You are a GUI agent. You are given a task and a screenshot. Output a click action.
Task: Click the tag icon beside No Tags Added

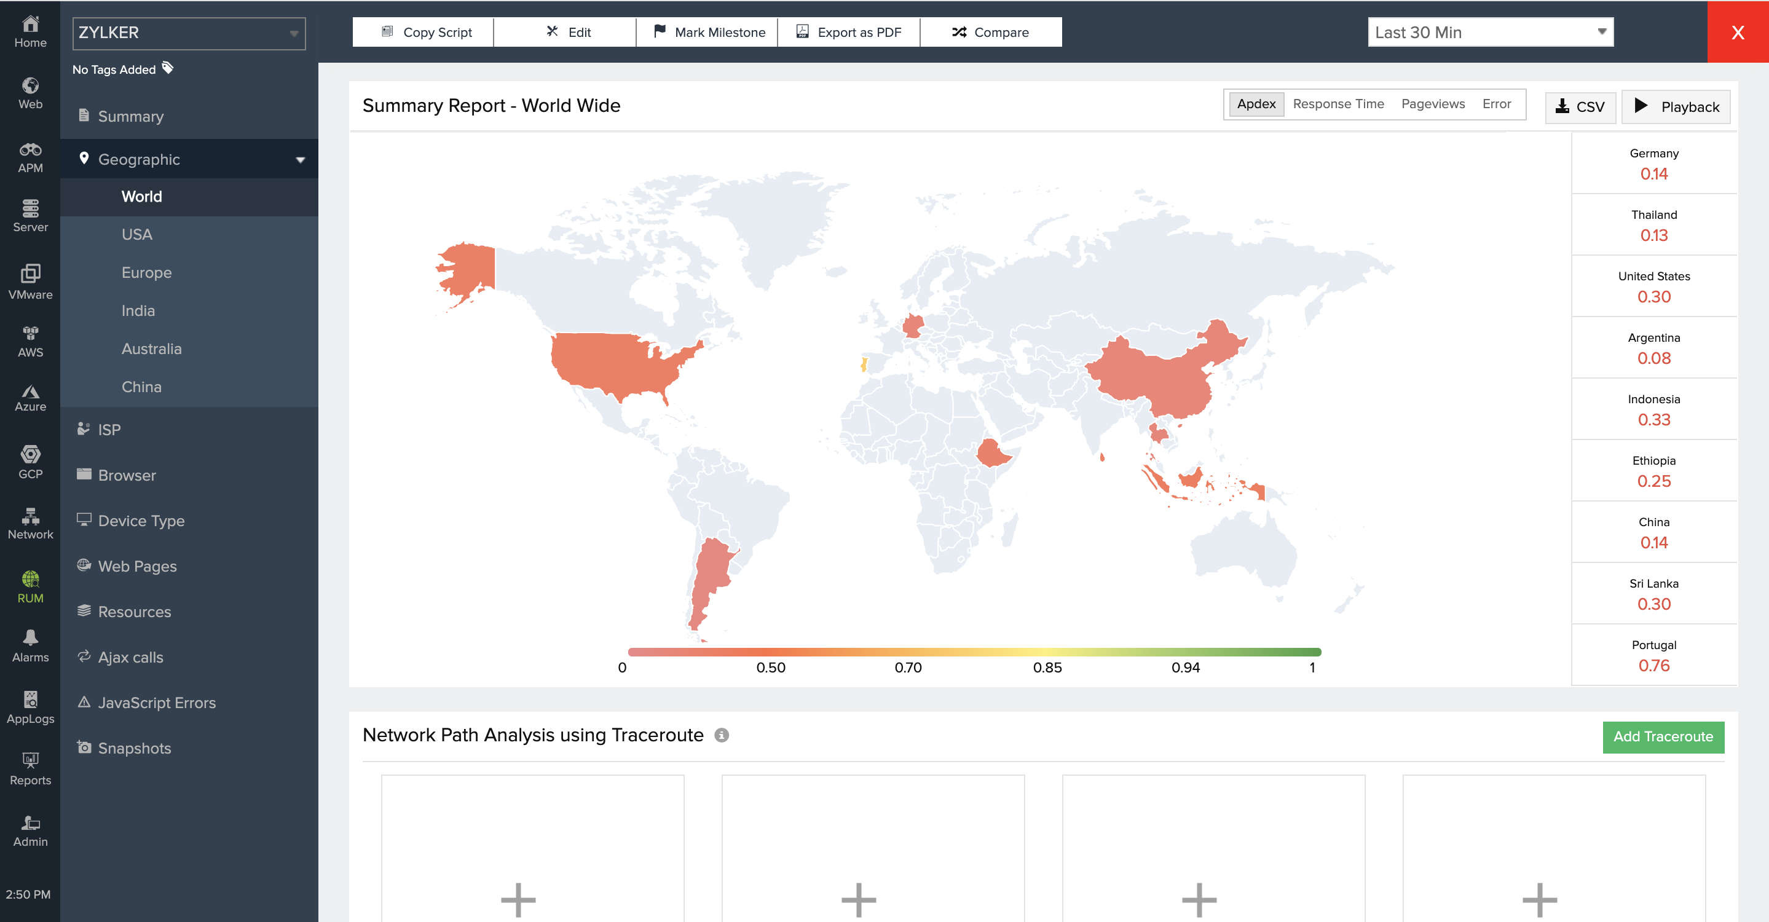click(x=168, y=67)
